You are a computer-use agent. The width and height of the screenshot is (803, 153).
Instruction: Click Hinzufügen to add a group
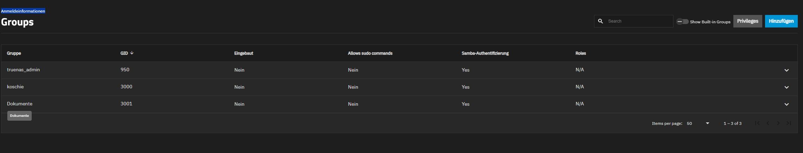click(781, 21)
